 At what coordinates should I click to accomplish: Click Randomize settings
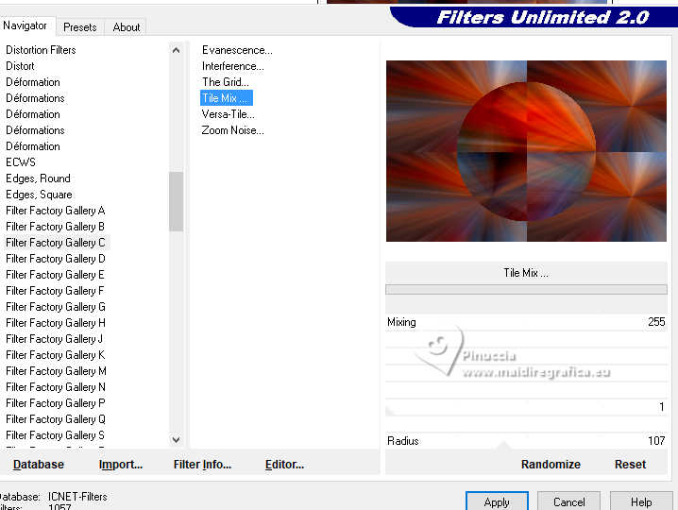point(551,465)
